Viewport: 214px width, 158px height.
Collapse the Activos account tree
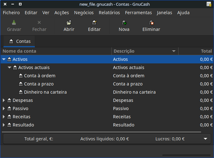[x=4, y=59]
